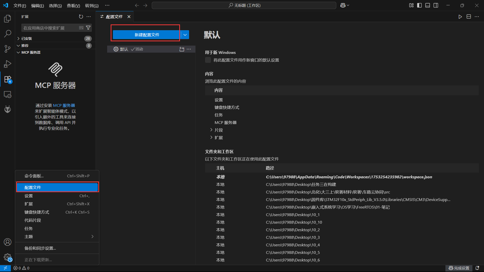Screen dimensions: 484x272
Task: Split the editor layout icon
Action: tap(469, 17)
